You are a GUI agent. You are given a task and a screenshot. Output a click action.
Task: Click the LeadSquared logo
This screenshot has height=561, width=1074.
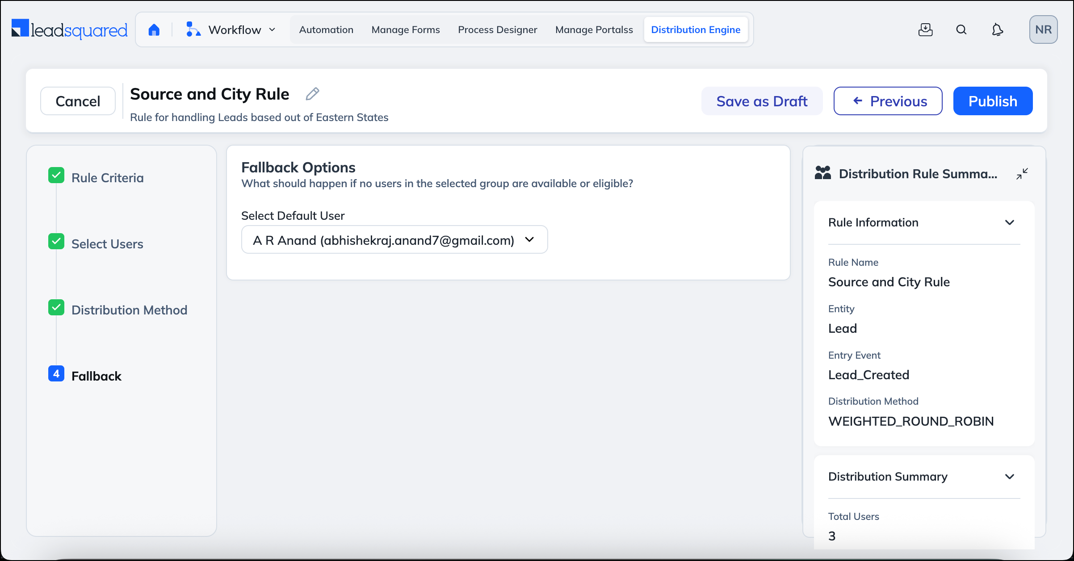pos(69,29)
